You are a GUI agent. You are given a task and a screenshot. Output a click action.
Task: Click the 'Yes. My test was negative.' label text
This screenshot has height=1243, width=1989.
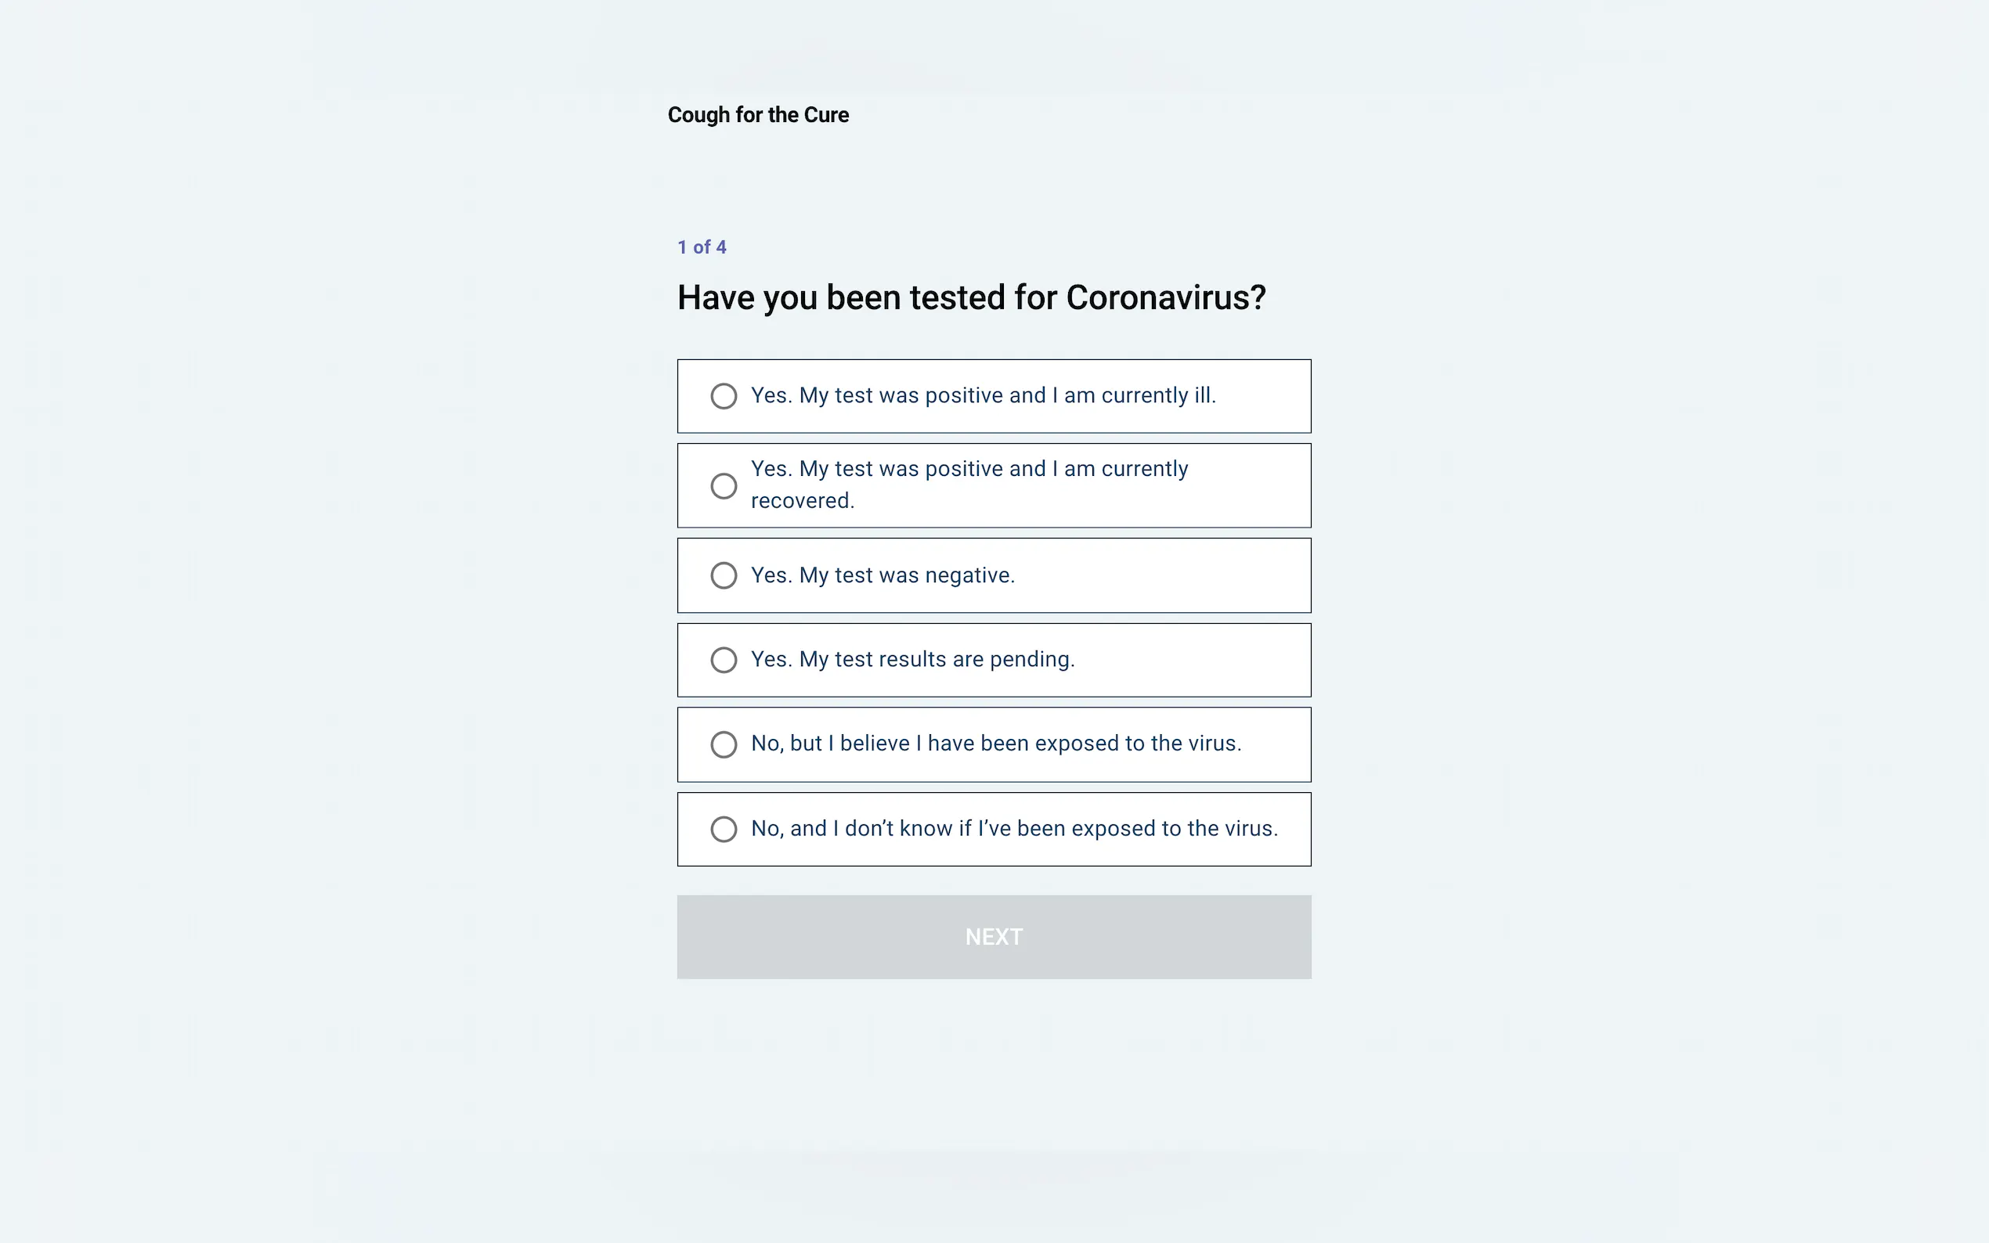click(x=883, y=575)
